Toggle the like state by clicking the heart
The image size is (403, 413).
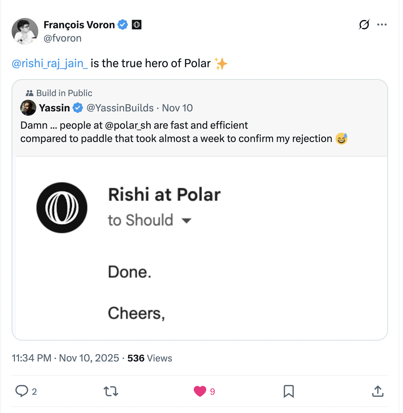[x=200, y=391]
